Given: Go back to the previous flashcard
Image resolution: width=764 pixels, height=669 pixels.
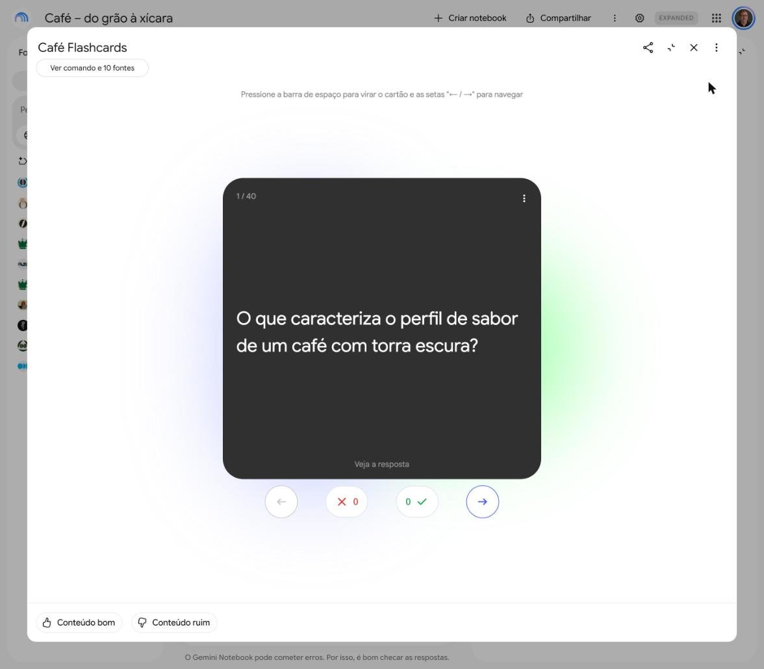Looking at the screenshot, I should [281, 502].
